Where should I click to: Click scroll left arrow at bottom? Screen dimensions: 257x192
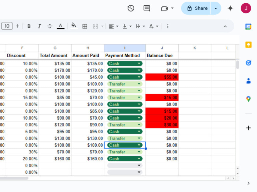pyautogui.click(x=228, y=178)
